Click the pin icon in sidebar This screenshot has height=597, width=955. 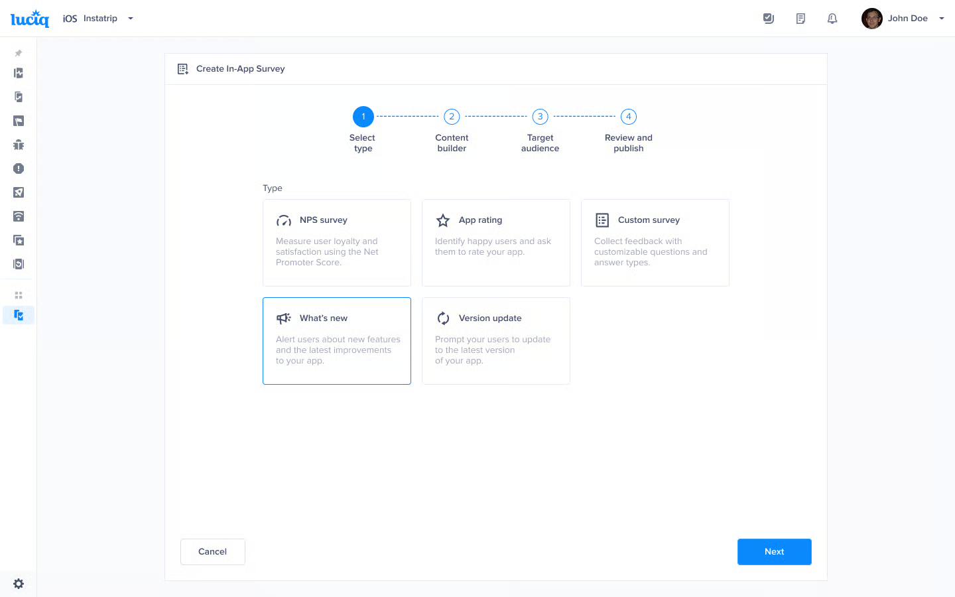pyautogui.click(x=19, y=53)
